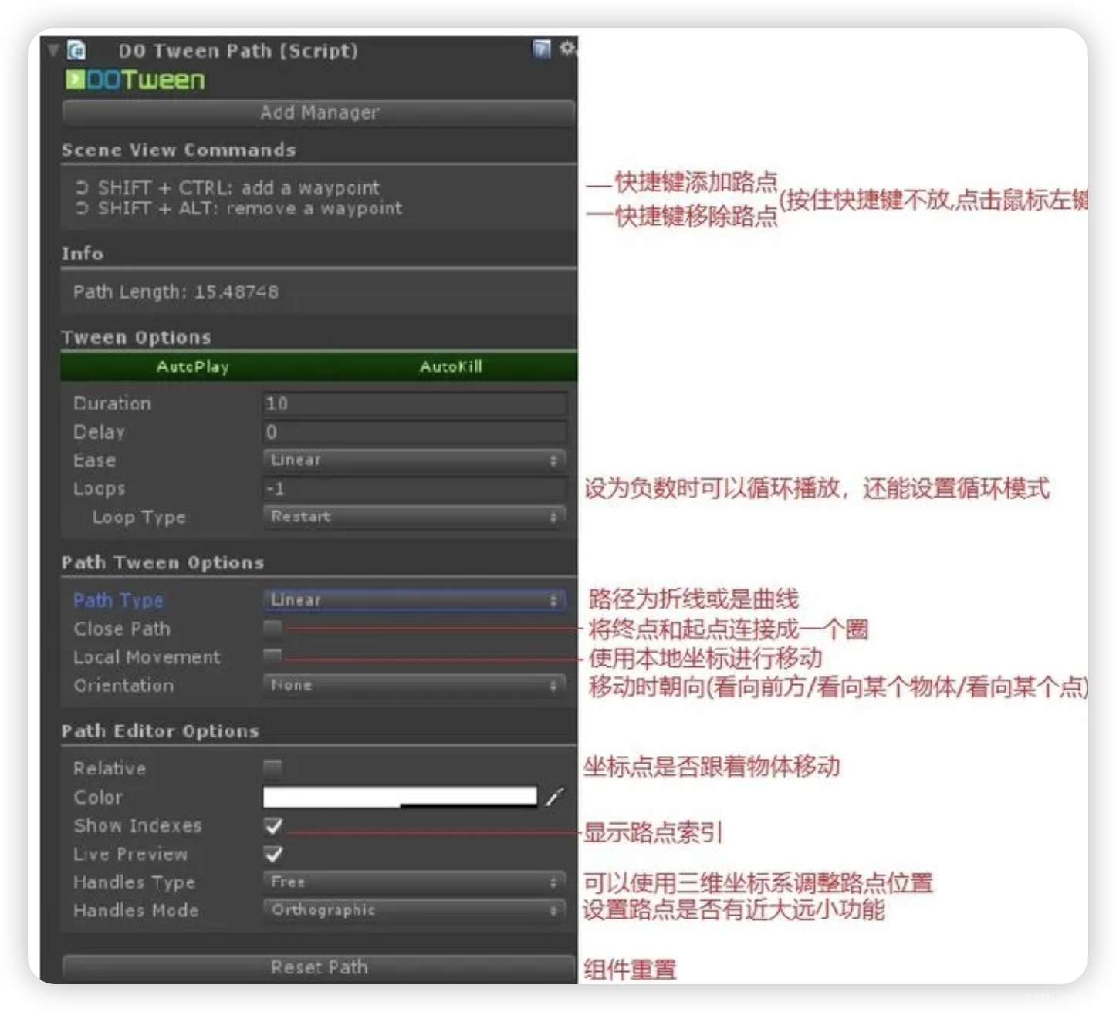Click the DO Tween Path (Script) title
This screenshot has width=1116, height=1012.
point(238,51)
